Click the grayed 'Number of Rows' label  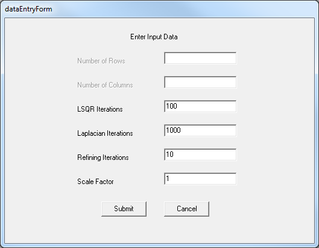(101, 61)
